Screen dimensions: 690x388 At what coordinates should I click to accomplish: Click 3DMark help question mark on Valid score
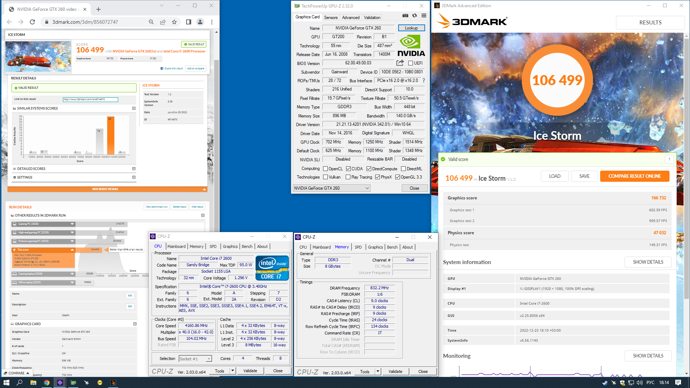point(669,159)
